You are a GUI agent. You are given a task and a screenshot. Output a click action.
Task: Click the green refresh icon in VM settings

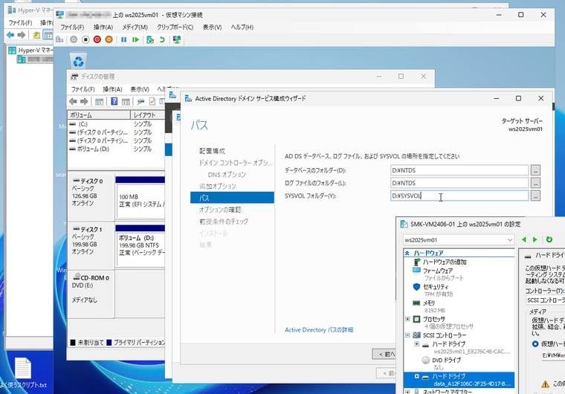(x=549, y=240)
